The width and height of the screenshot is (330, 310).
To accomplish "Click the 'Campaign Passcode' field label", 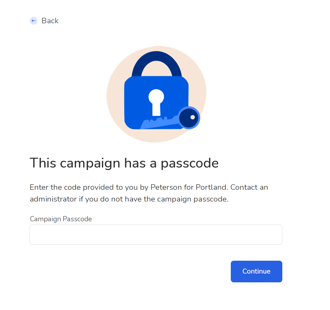I will (61, 219).
